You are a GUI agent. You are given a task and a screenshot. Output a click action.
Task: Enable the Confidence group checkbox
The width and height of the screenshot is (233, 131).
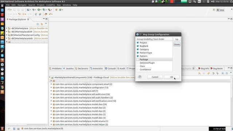click(x=138, y=70)
